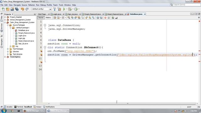Image resolution: width=201 pixels, height=113 pixels.
Task: Toggle the Source view button
Action: (x=41, y=18)
